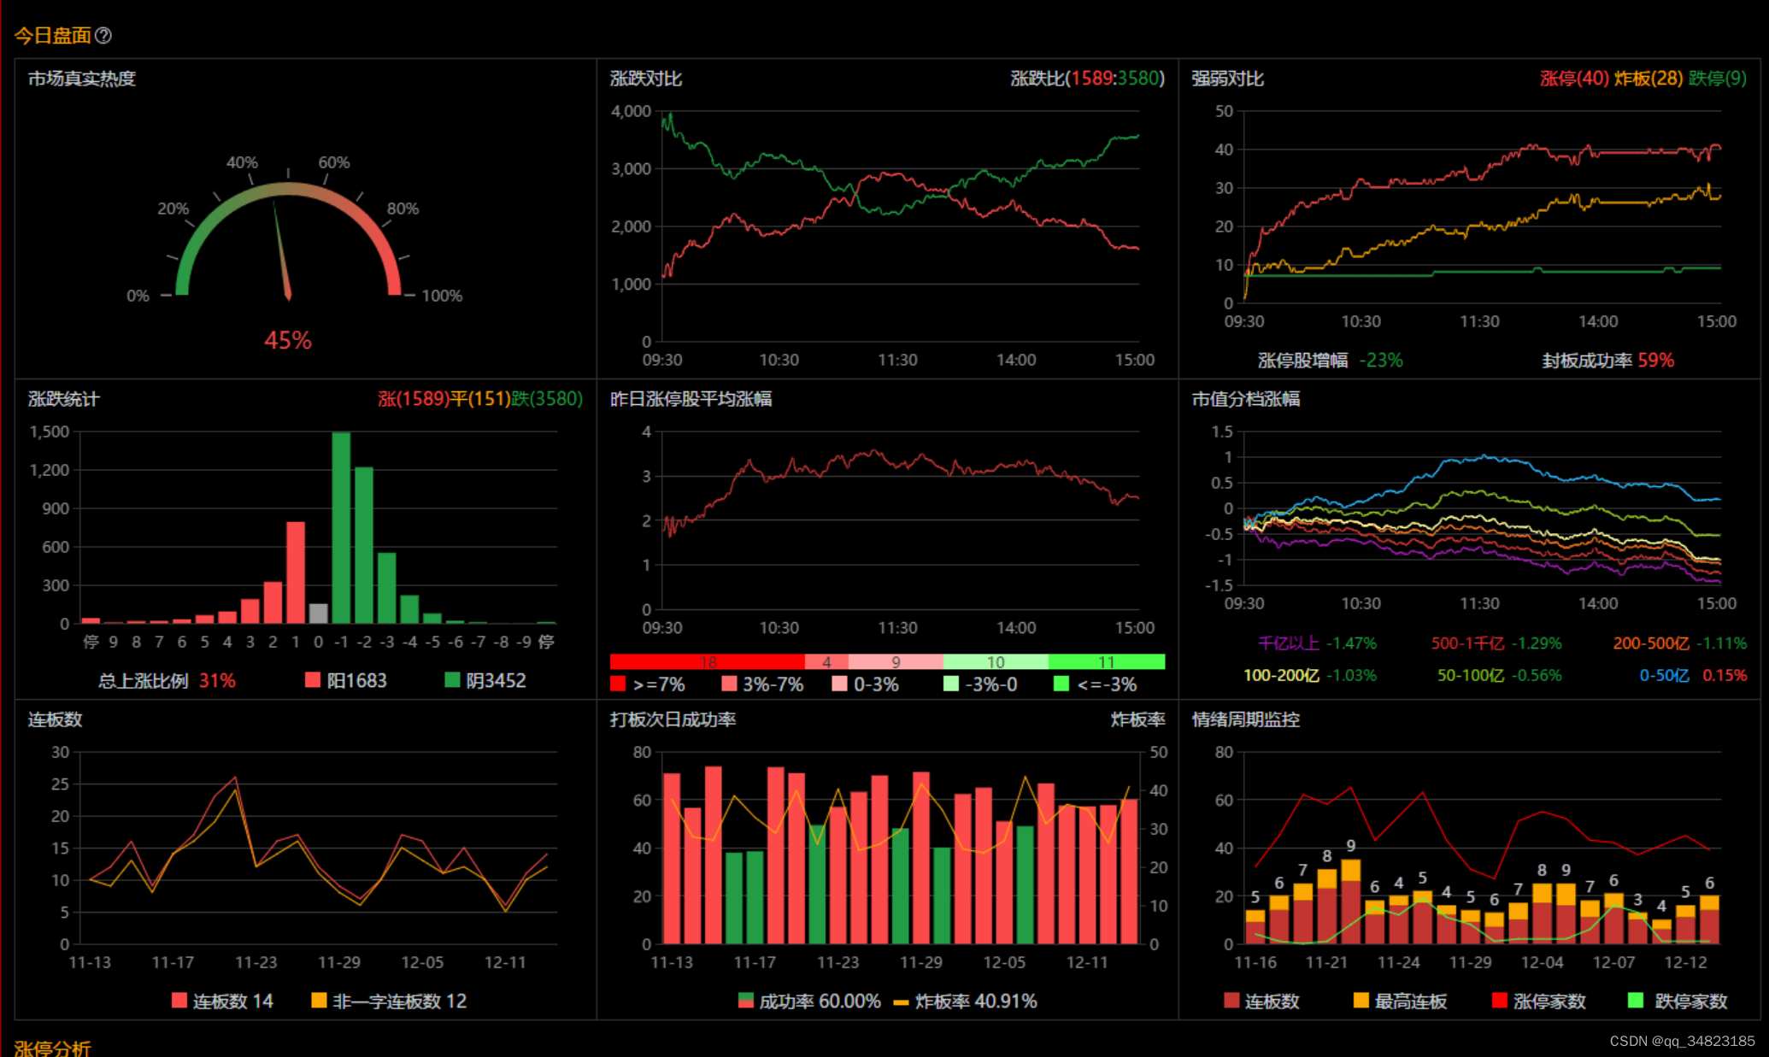Click the 涨停(40) count in 强弱对比
1769x1057 pixels.
[x=1574, y=79]
